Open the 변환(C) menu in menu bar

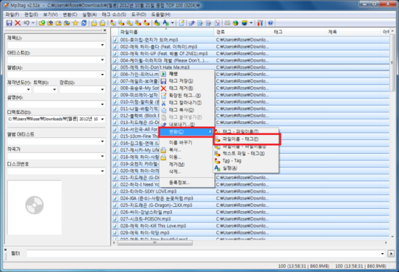[x=70, y=15]
